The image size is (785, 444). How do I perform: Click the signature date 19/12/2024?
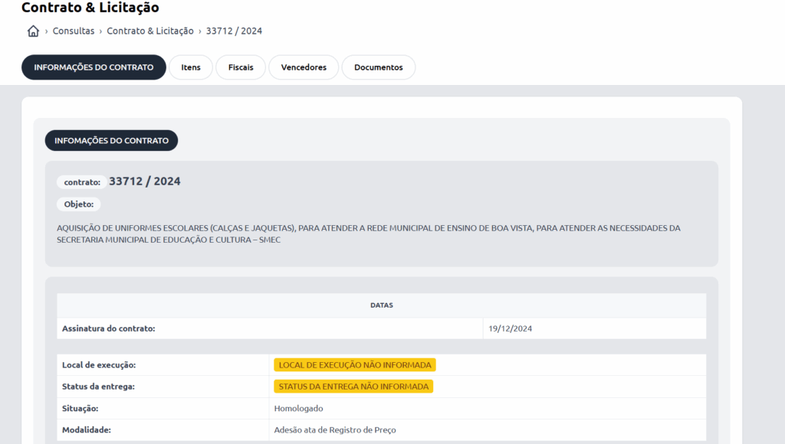pyautogui.click(x=510, y=328)
